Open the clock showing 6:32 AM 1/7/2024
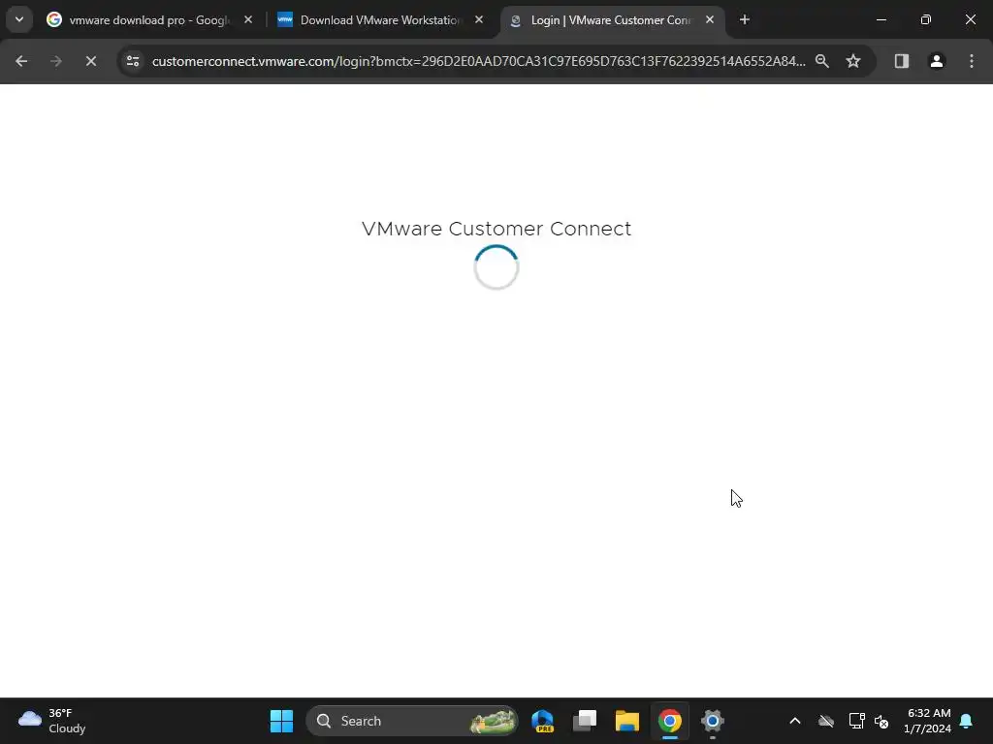The width and height of the screenshot is (993, 744). point(927,721)
